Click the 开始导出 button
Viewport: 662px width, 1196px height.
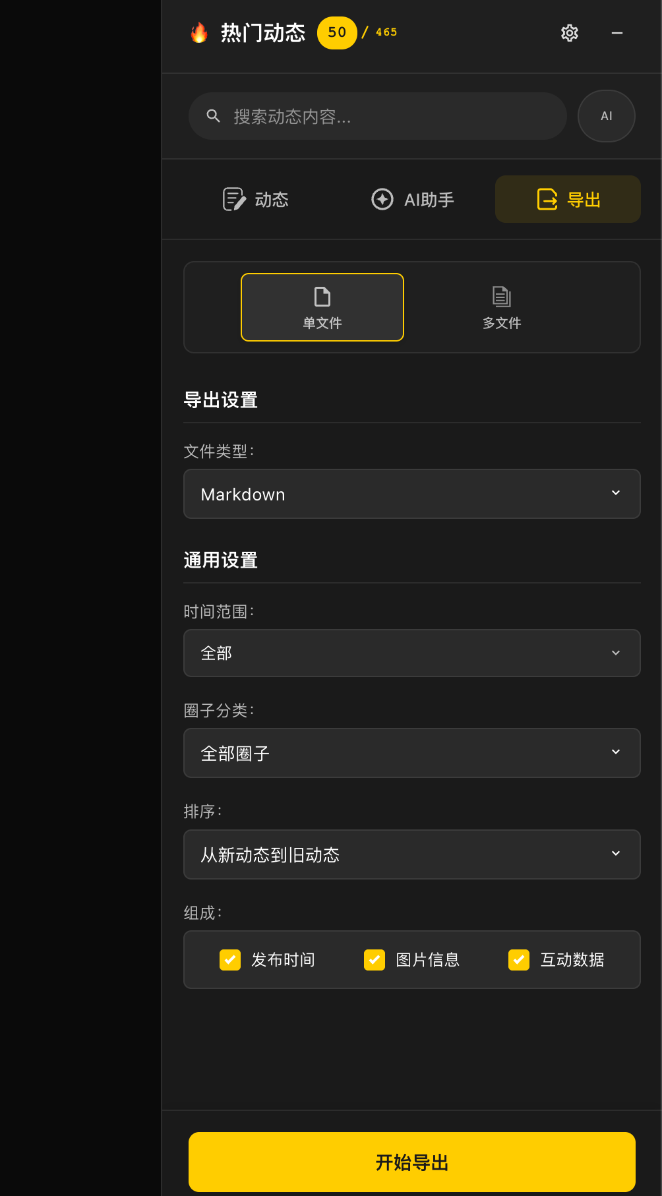(412, 1162)
